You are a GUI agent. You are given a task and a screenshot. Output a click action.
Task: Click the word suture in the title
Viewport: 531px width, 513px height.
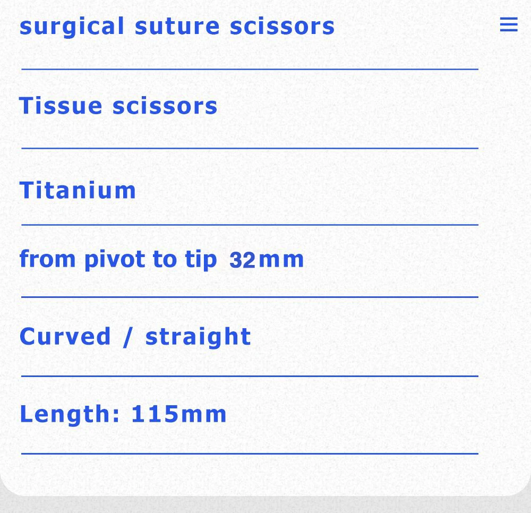click(177, 27)
